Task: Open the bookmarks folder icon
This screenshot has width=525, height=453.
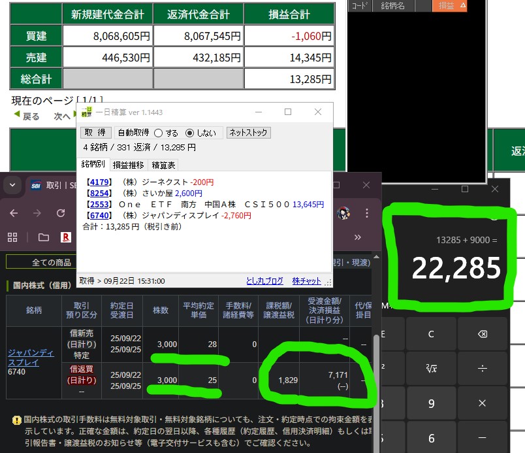Action: pyautogui.click(x=43, y=237)
